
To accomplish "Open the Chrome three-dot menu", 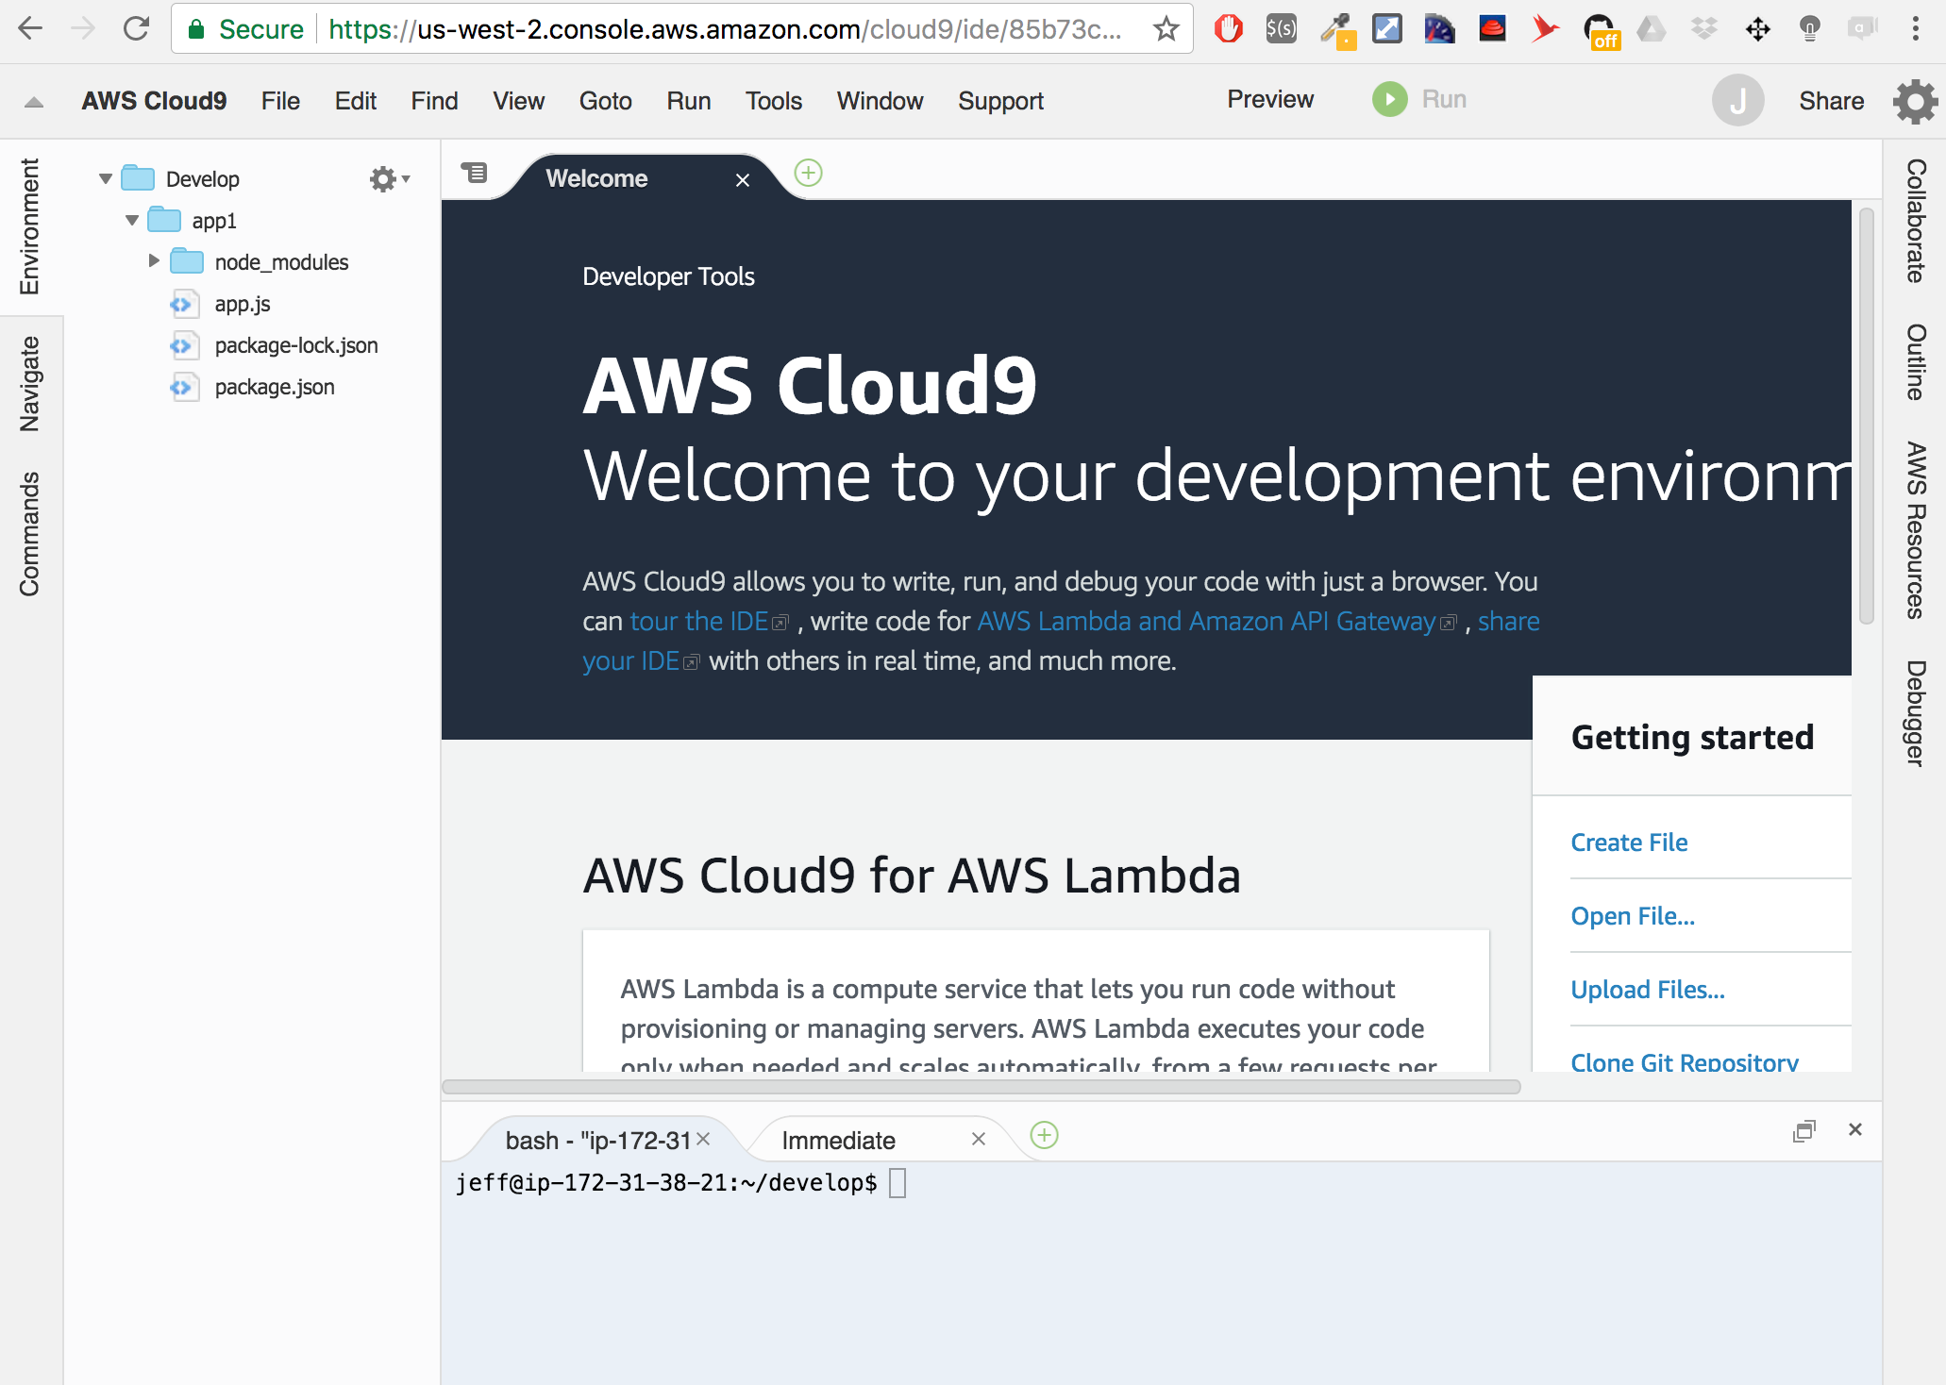I will tap(1915, 29).
